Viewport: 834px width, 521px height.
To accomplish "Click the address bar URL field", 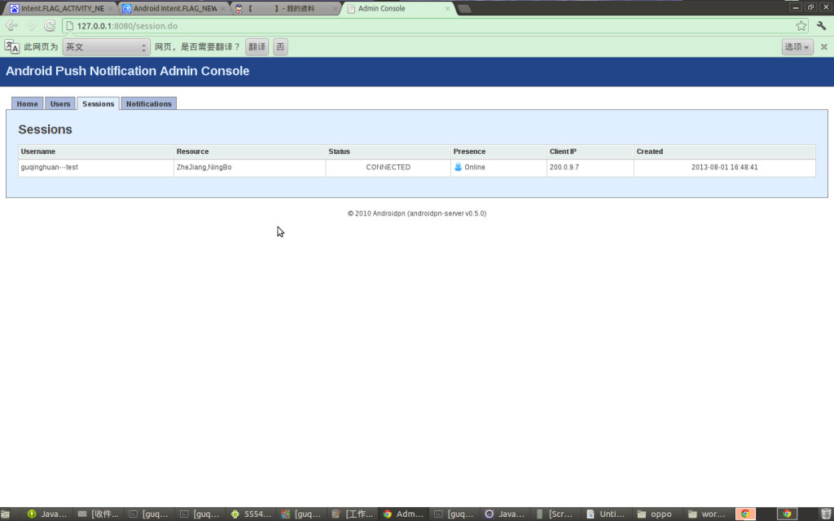I will point(433,25).
